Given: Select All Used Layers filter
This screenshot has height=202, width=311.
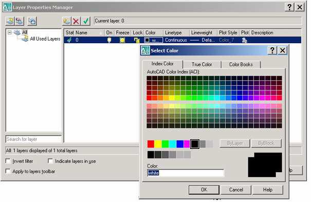Looking at the screenshot, I should click(x=45, y=39).
